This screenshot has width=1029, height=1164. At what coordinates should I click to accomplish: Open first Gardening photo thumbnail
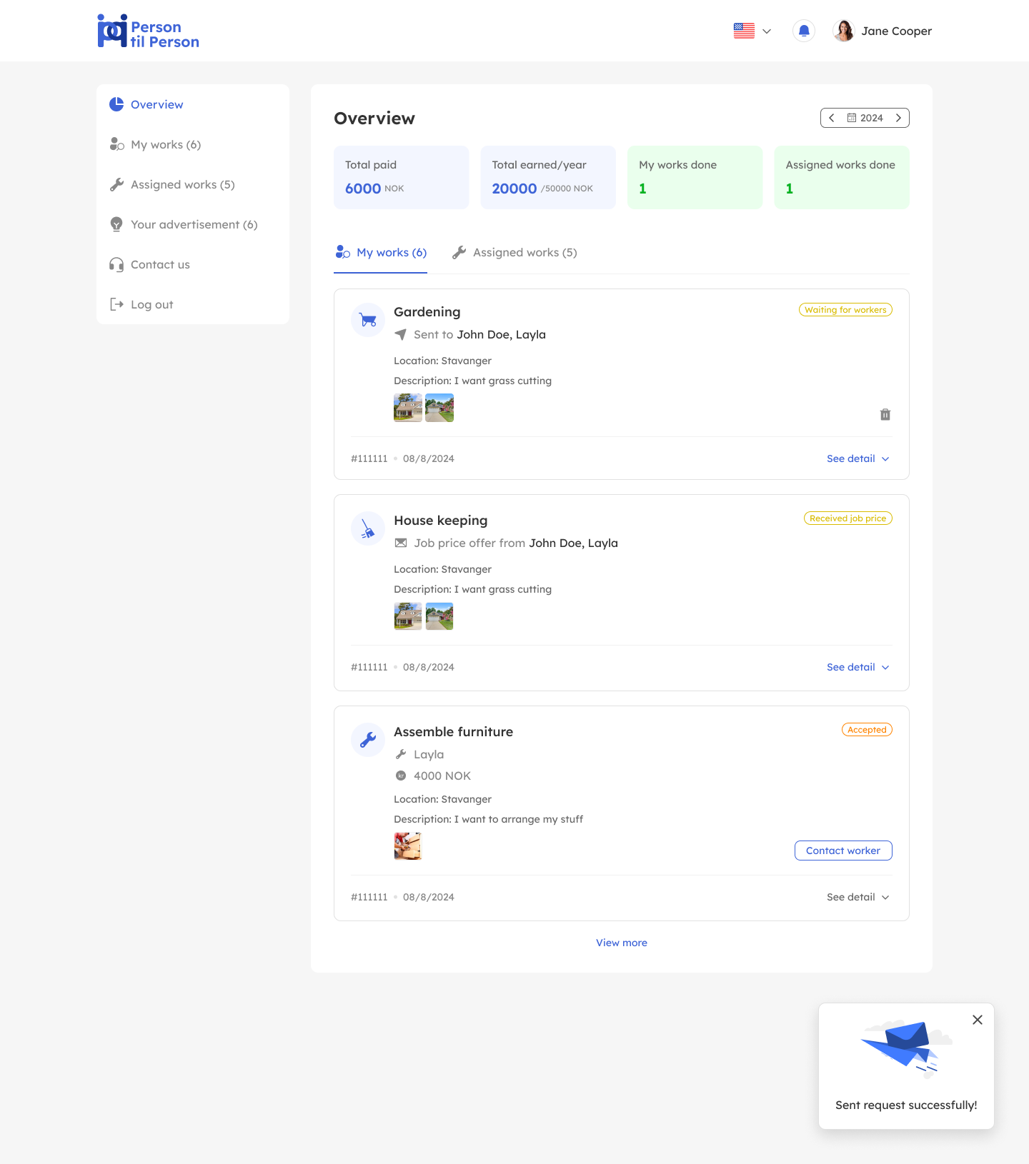pyautogui.click(x=408, y=408)
